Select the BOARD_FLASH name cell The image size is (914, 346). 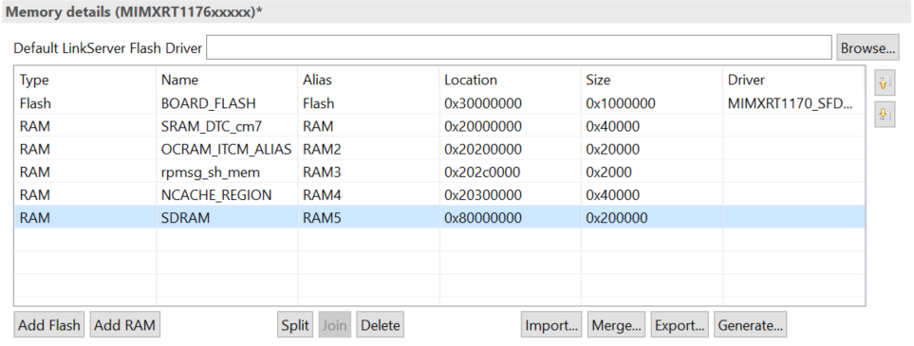(x=227, y=103)
